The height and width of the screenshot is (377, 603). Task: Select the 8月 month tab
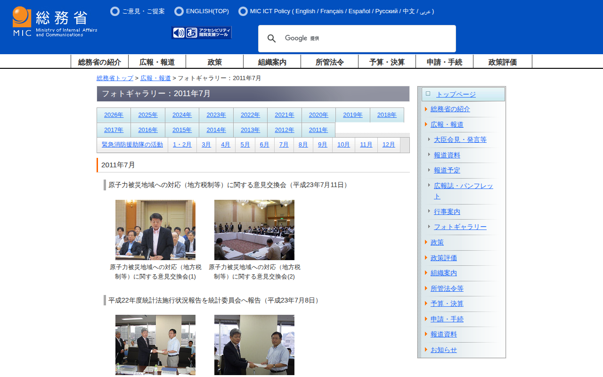click(x=303, y=145)
